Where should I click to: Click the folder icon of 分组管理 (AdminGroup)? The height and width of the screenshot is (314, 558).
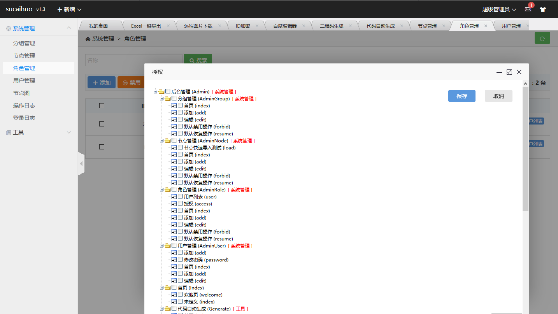(x=167, y=98)
